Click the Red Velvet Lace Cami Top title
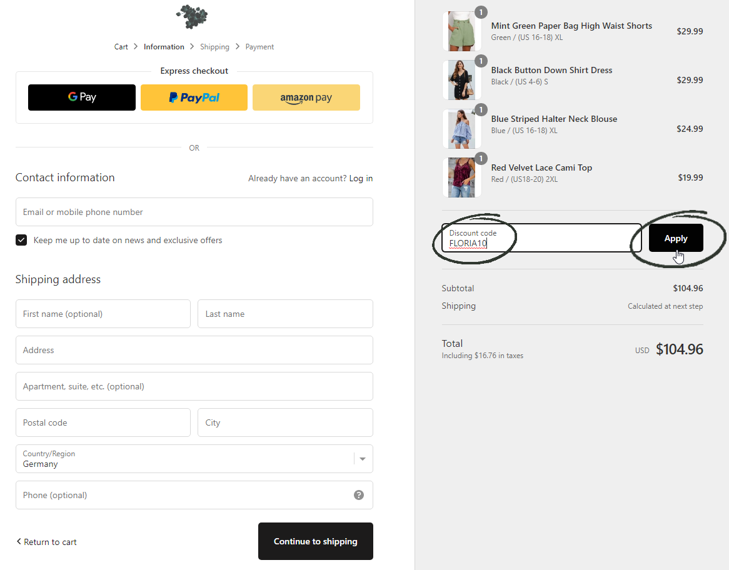The image size is (729, 570). point(541,168)
